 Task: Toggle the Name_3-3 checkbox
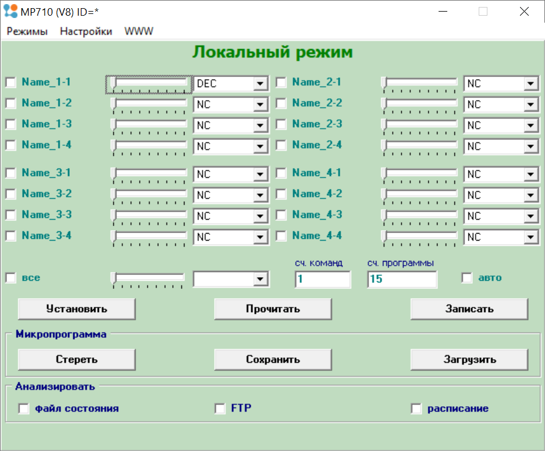click(11, 215)
